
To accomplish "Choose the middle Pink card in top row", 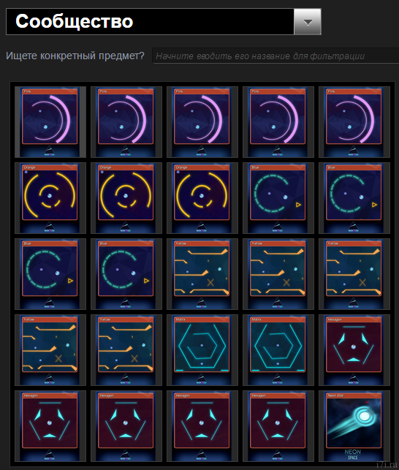I will pos(202,122).
